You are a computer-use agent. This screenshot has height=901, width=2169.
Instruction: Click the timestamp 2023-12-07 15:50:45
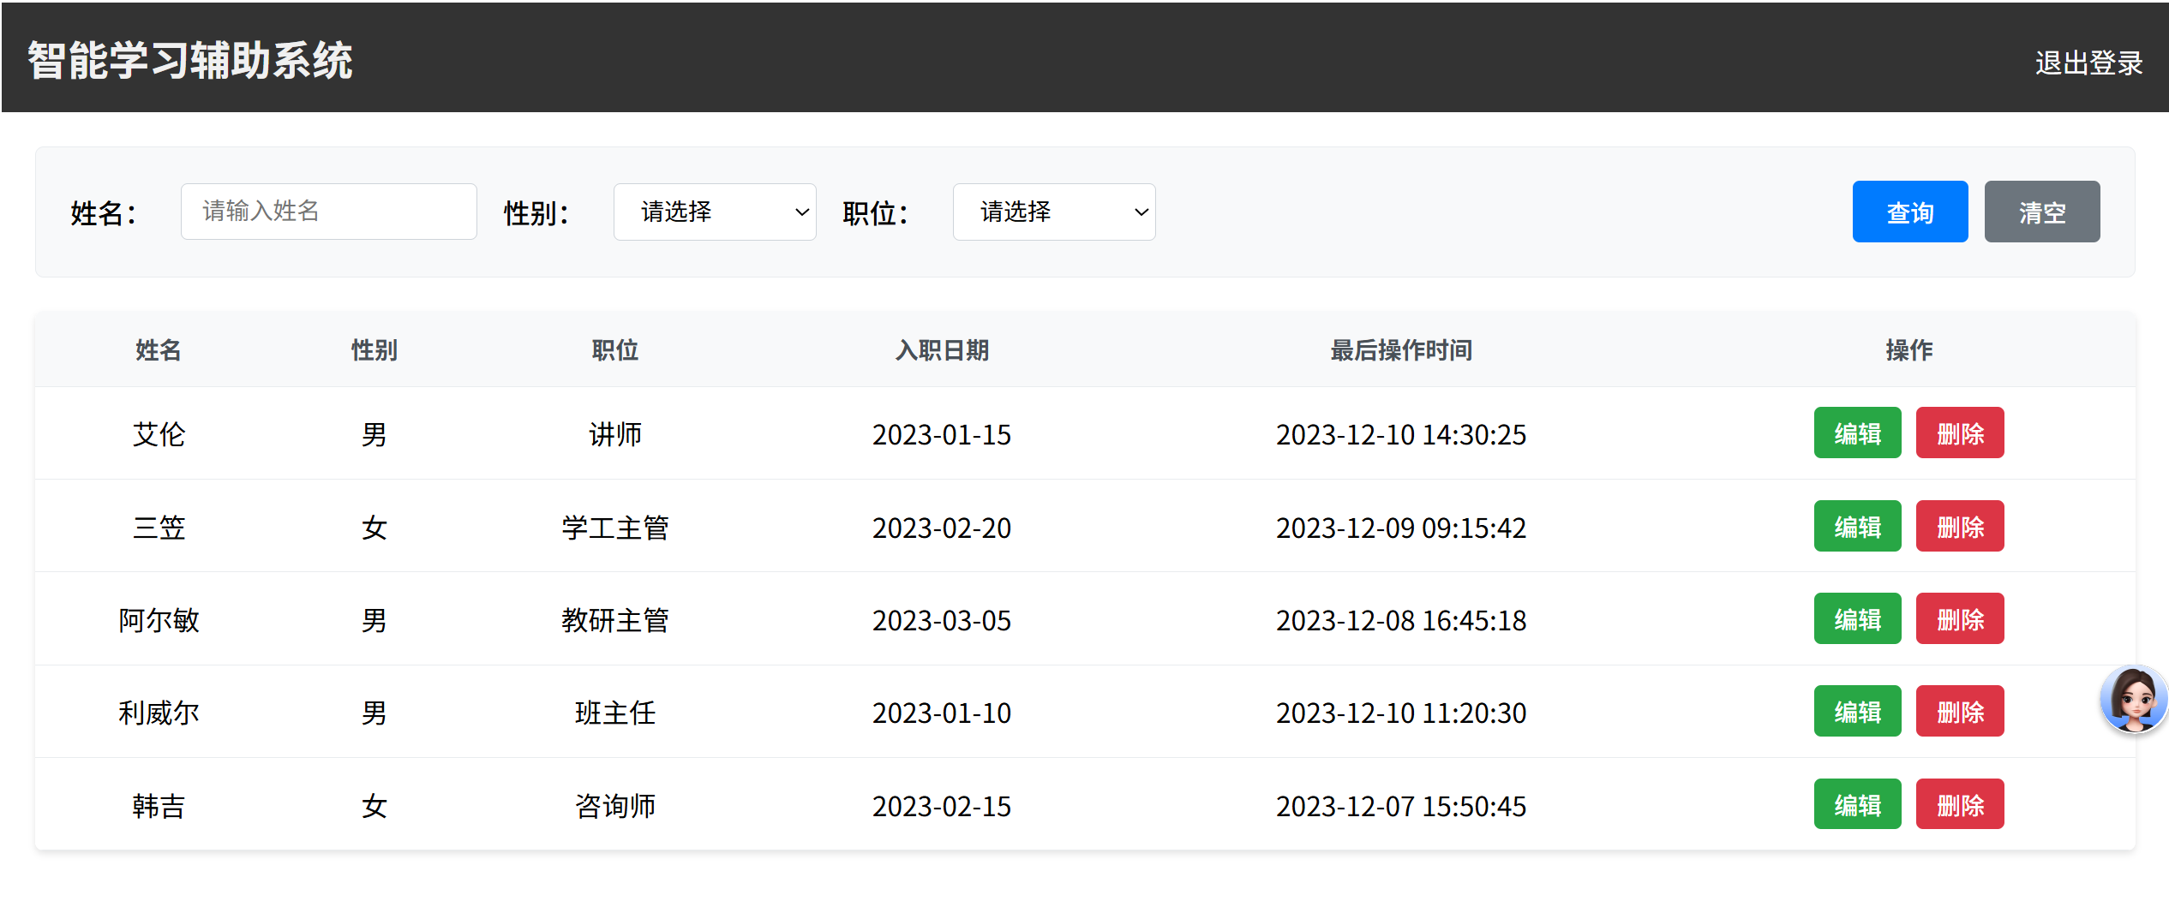[1401, 806]
